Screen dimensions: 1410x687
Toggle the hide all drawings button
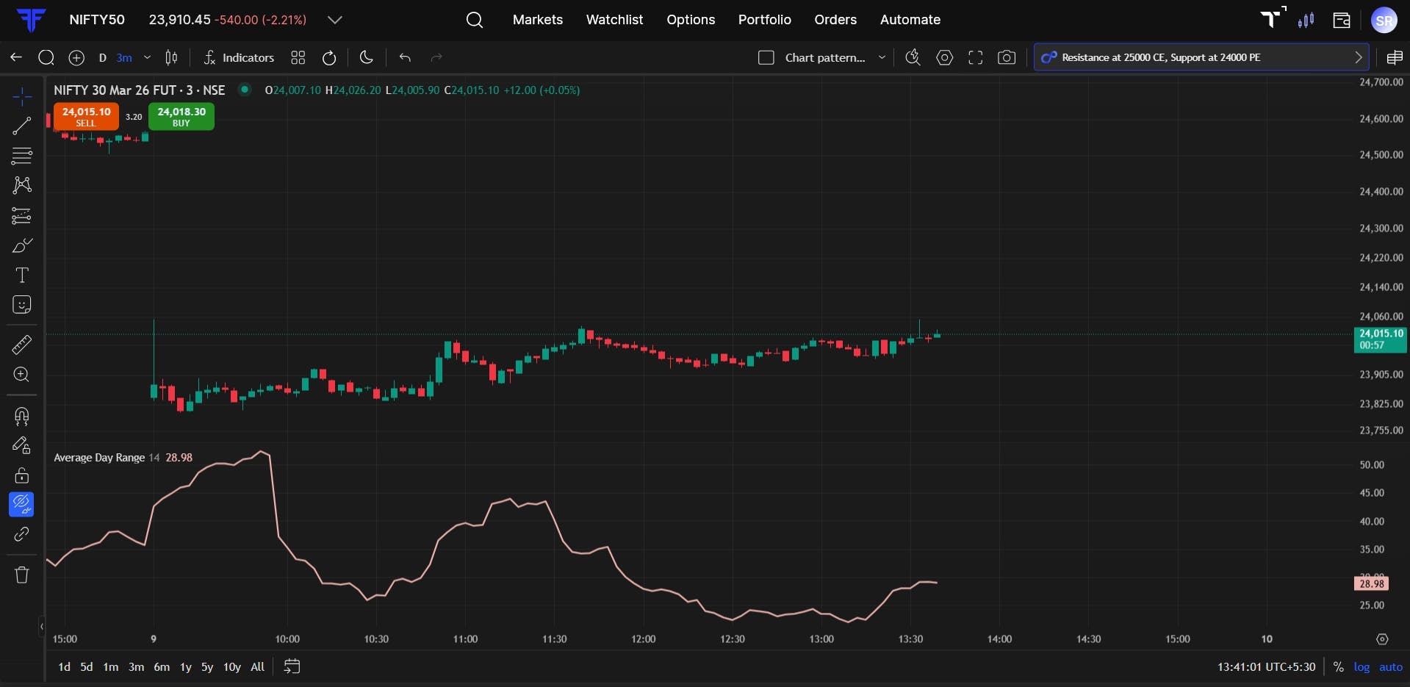pyautogui.click(x=21, y=505)
